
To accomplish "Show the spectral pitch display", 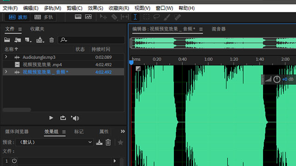I will tap(88, 17).
